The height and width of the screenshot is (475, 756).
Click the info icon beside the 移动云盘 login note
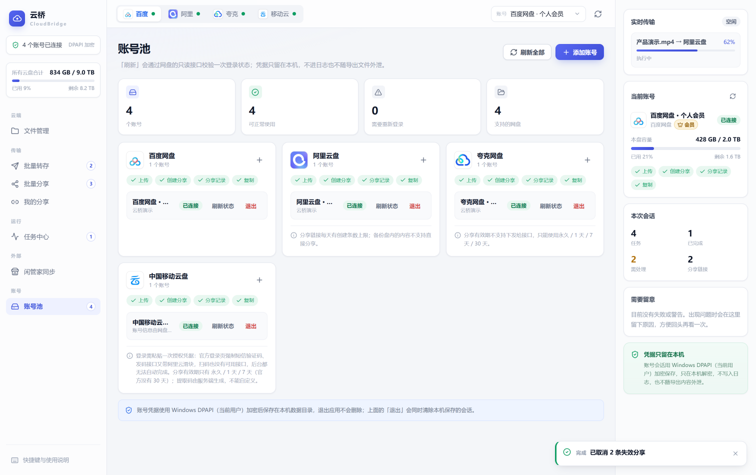click(129, 355)
